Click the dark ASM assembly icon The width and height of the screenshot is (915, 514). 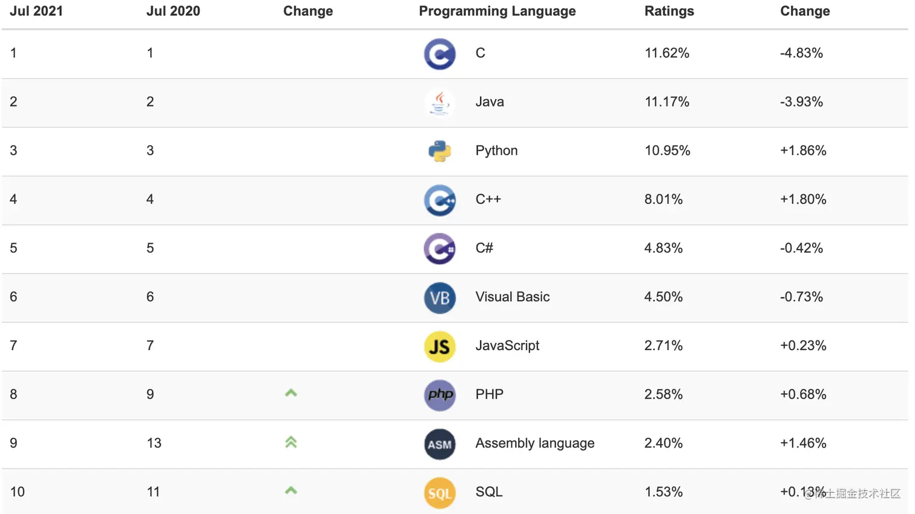pos(439,444)
